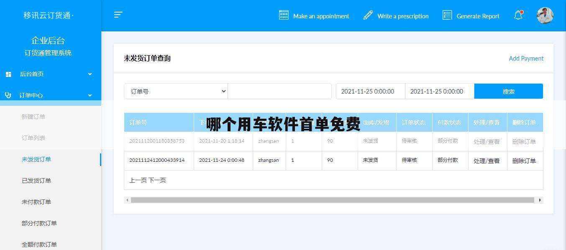The image size is (566, 250).
Task: Click the scrollbar left arrow
Action: tap(127, 200)
